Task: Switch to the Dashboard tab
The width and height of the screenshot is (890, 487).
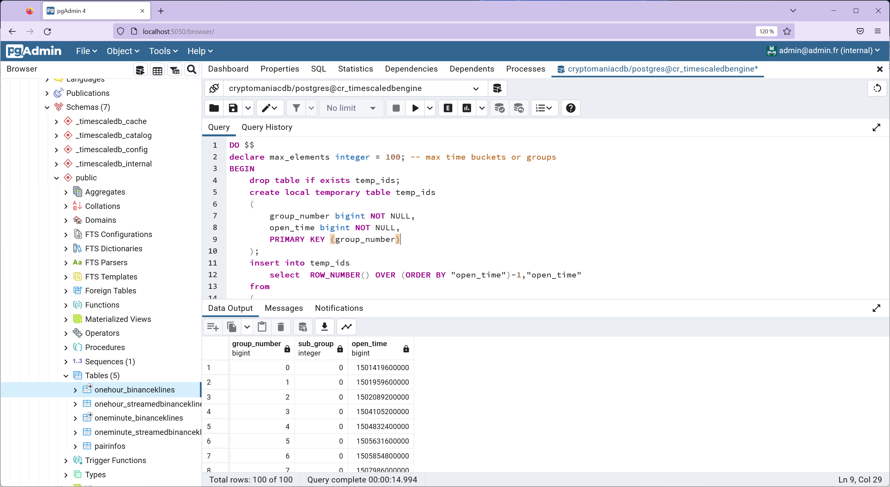Action: (228, 69)
